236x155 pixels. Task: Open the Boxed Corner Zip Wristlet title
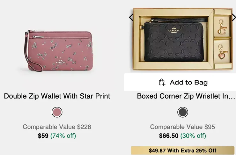[x=186, y=96]
